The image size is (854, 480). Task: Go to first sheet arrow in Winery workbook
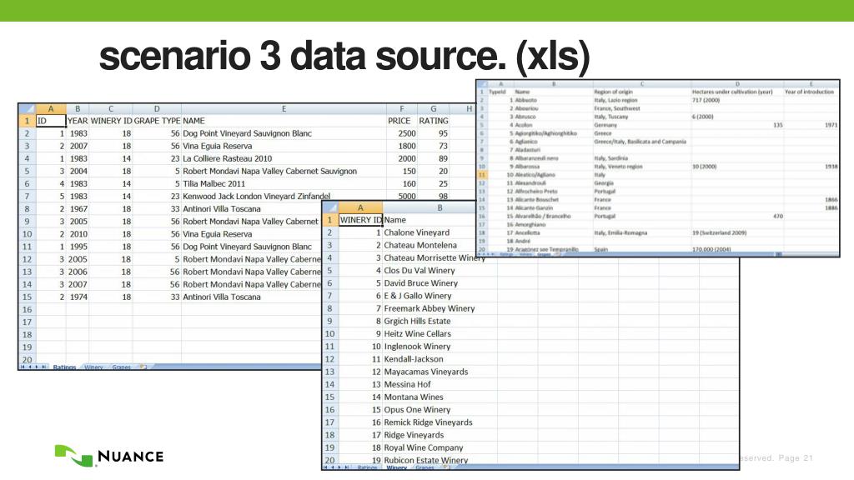pyautogui.click(x=326, y=467)
